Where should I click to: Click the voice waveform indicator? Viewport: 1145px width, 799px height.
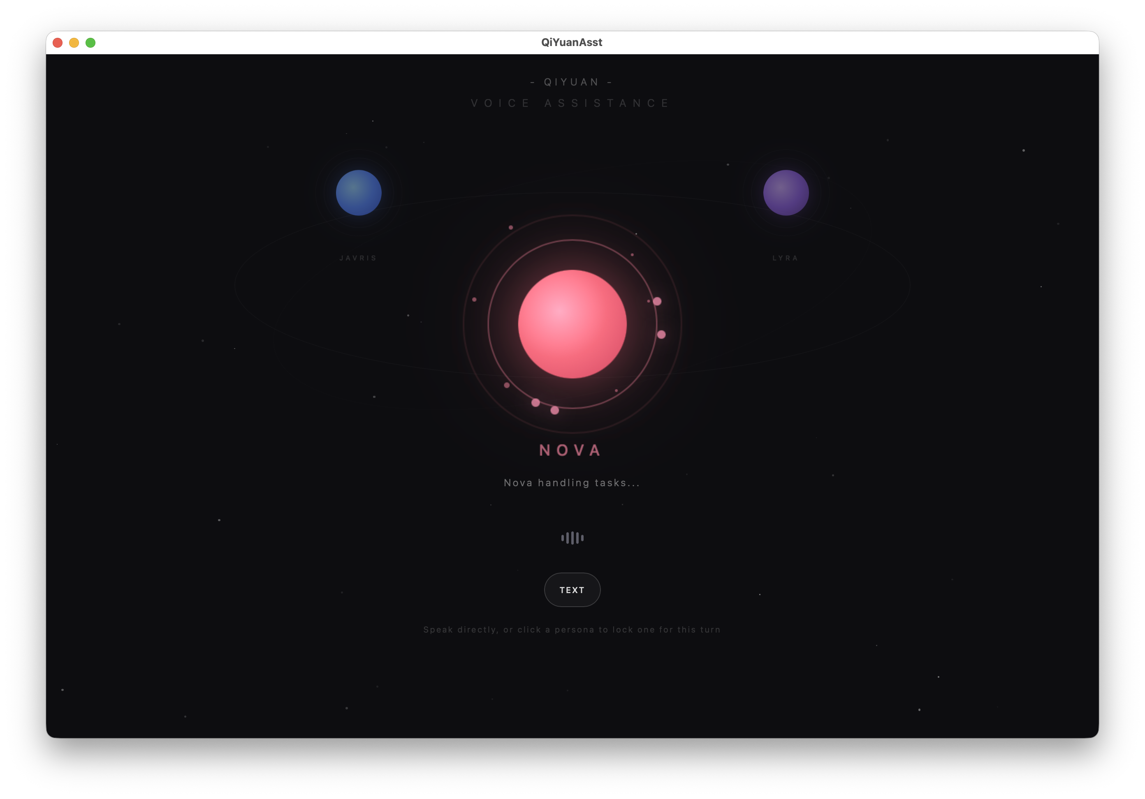pos(572,538)
